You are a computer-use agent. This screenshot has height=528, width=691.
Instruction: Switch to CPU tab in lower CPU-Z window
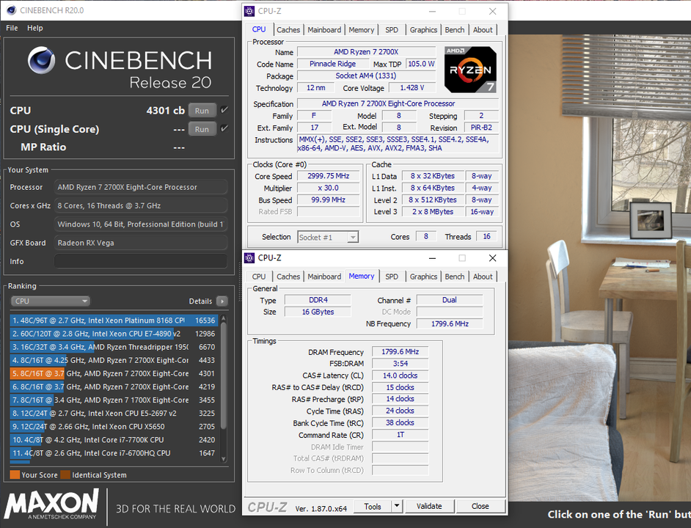point(259,276)
